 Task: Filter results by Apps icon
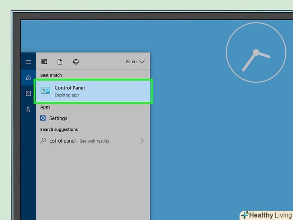click(x=44, y=62)
